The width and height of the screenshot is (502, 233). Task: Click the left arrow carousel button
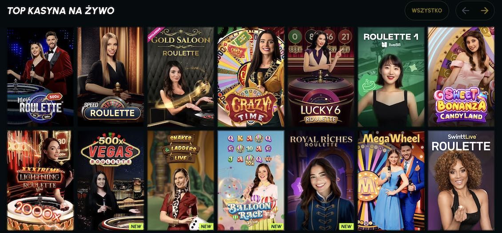466,11
